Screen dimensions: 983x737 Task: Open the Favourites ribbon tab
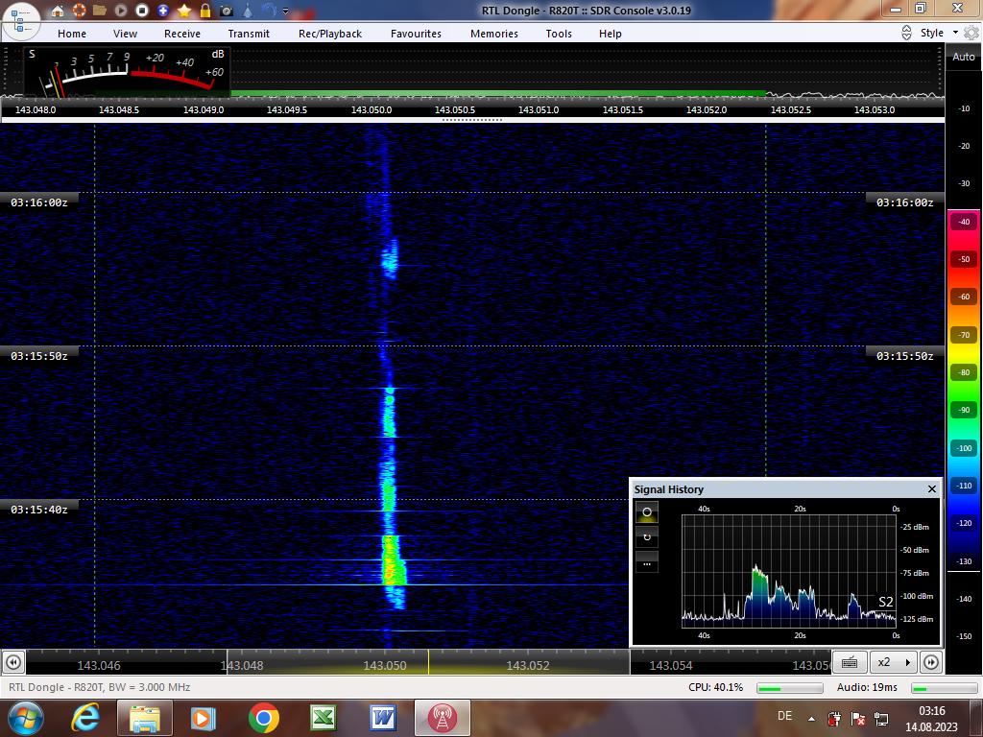[417, 34]
